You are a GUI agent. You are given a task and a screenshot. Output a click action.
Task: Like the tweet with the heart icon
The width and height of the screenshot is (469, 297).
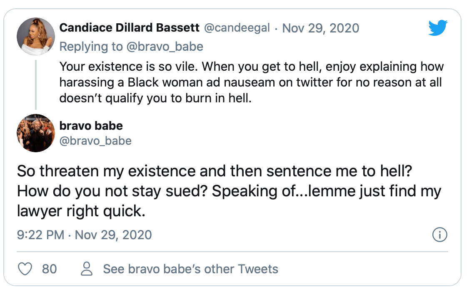click(25, 269)
